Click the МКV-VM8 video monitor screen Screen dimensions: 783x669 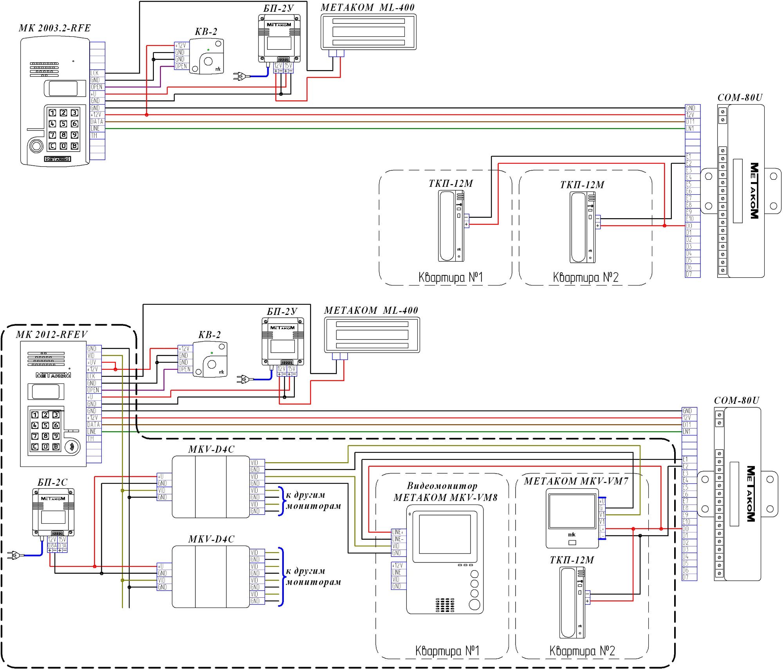(445, 533)
